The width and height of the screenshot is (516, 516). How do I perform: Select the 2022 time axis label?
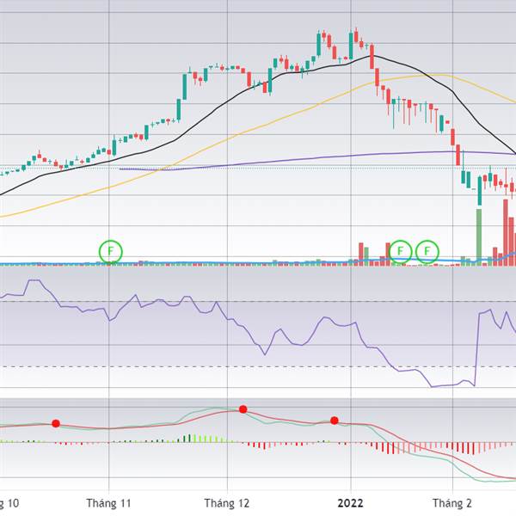(351, 503)
